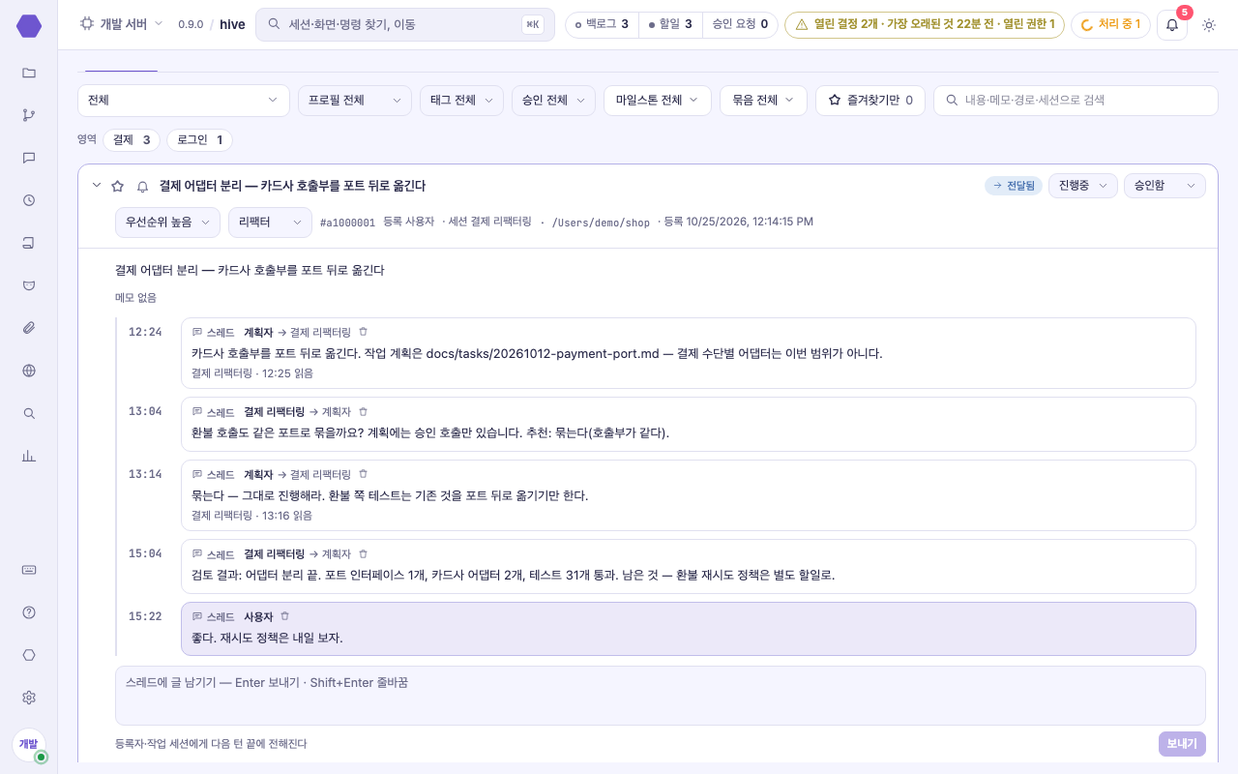Click the 0.9.0 version label
This screenshot has width=1238, height=774.
pos(191,24)
